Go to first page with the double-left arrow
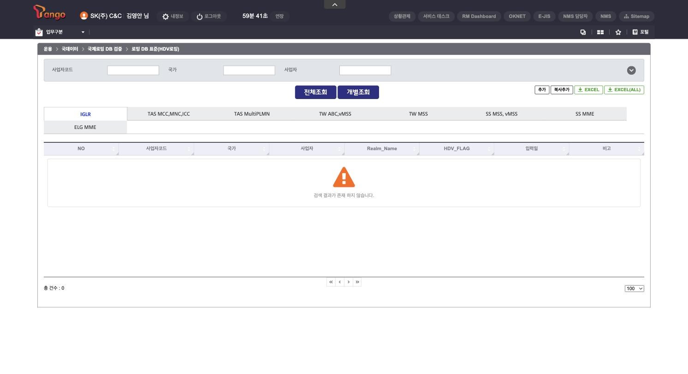 (331, 282)
